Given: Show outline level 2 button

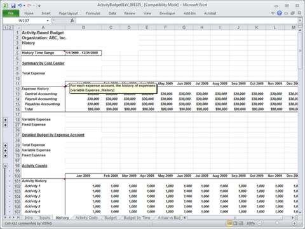Looking at the screenshot, I should 10,27.
